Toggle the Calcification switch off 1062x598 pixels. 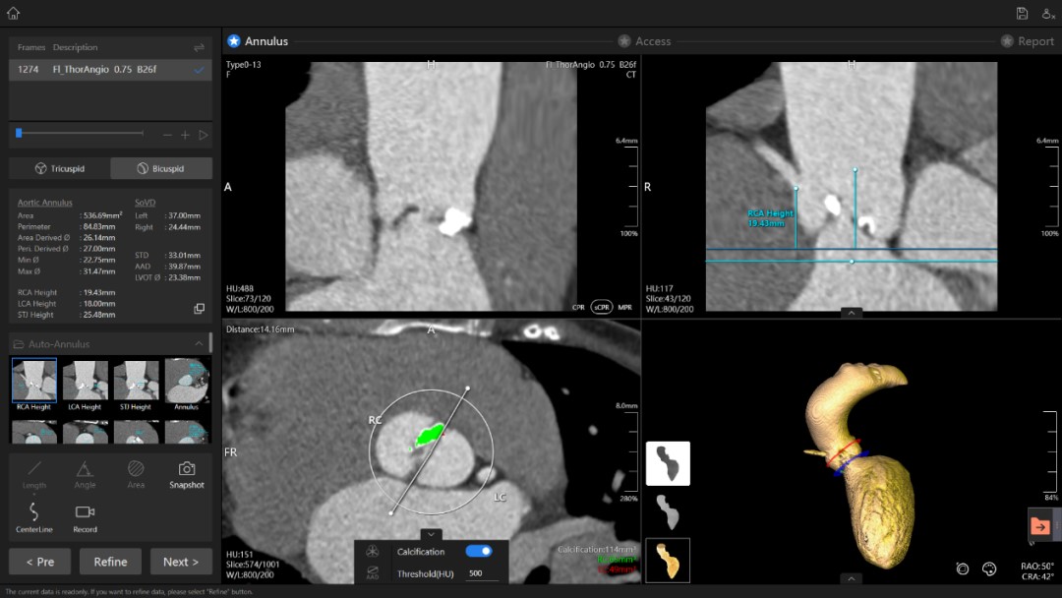pos(479,552)
